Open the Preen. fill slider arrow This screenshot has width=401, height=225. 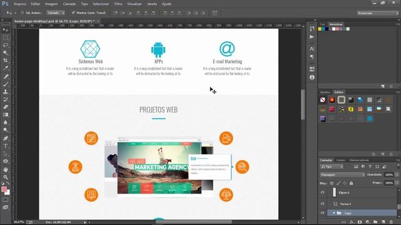tap(397, 183)
